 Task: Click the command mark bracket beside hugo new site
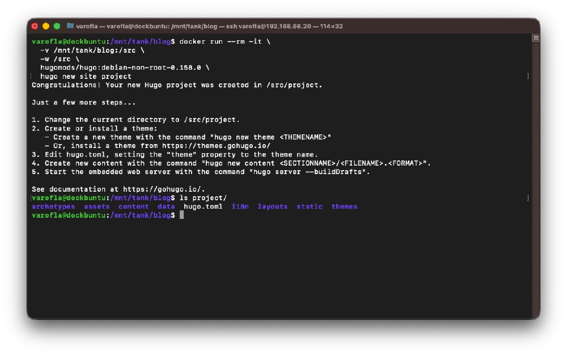(x=528, y=76)
